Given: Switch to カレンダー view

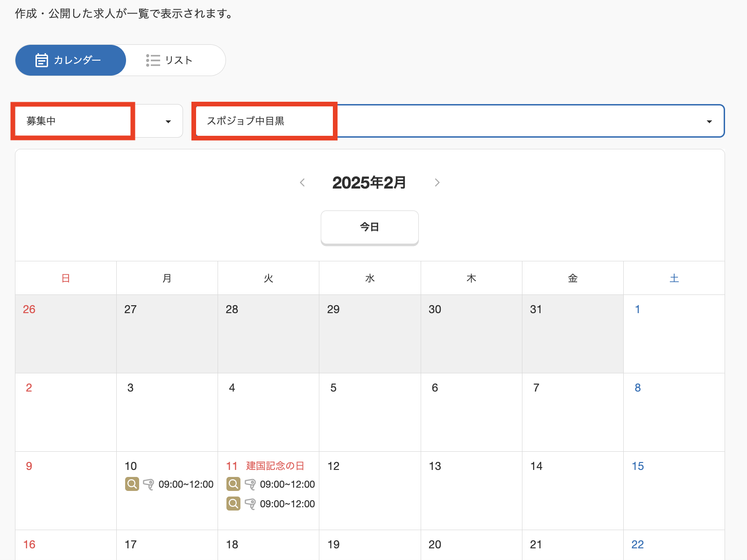Looking at the screenshot, I should click(70, 60).
